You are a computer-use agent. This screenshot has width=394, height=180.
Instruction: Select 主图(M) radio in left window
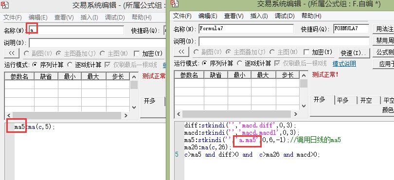tap(114, 54)
